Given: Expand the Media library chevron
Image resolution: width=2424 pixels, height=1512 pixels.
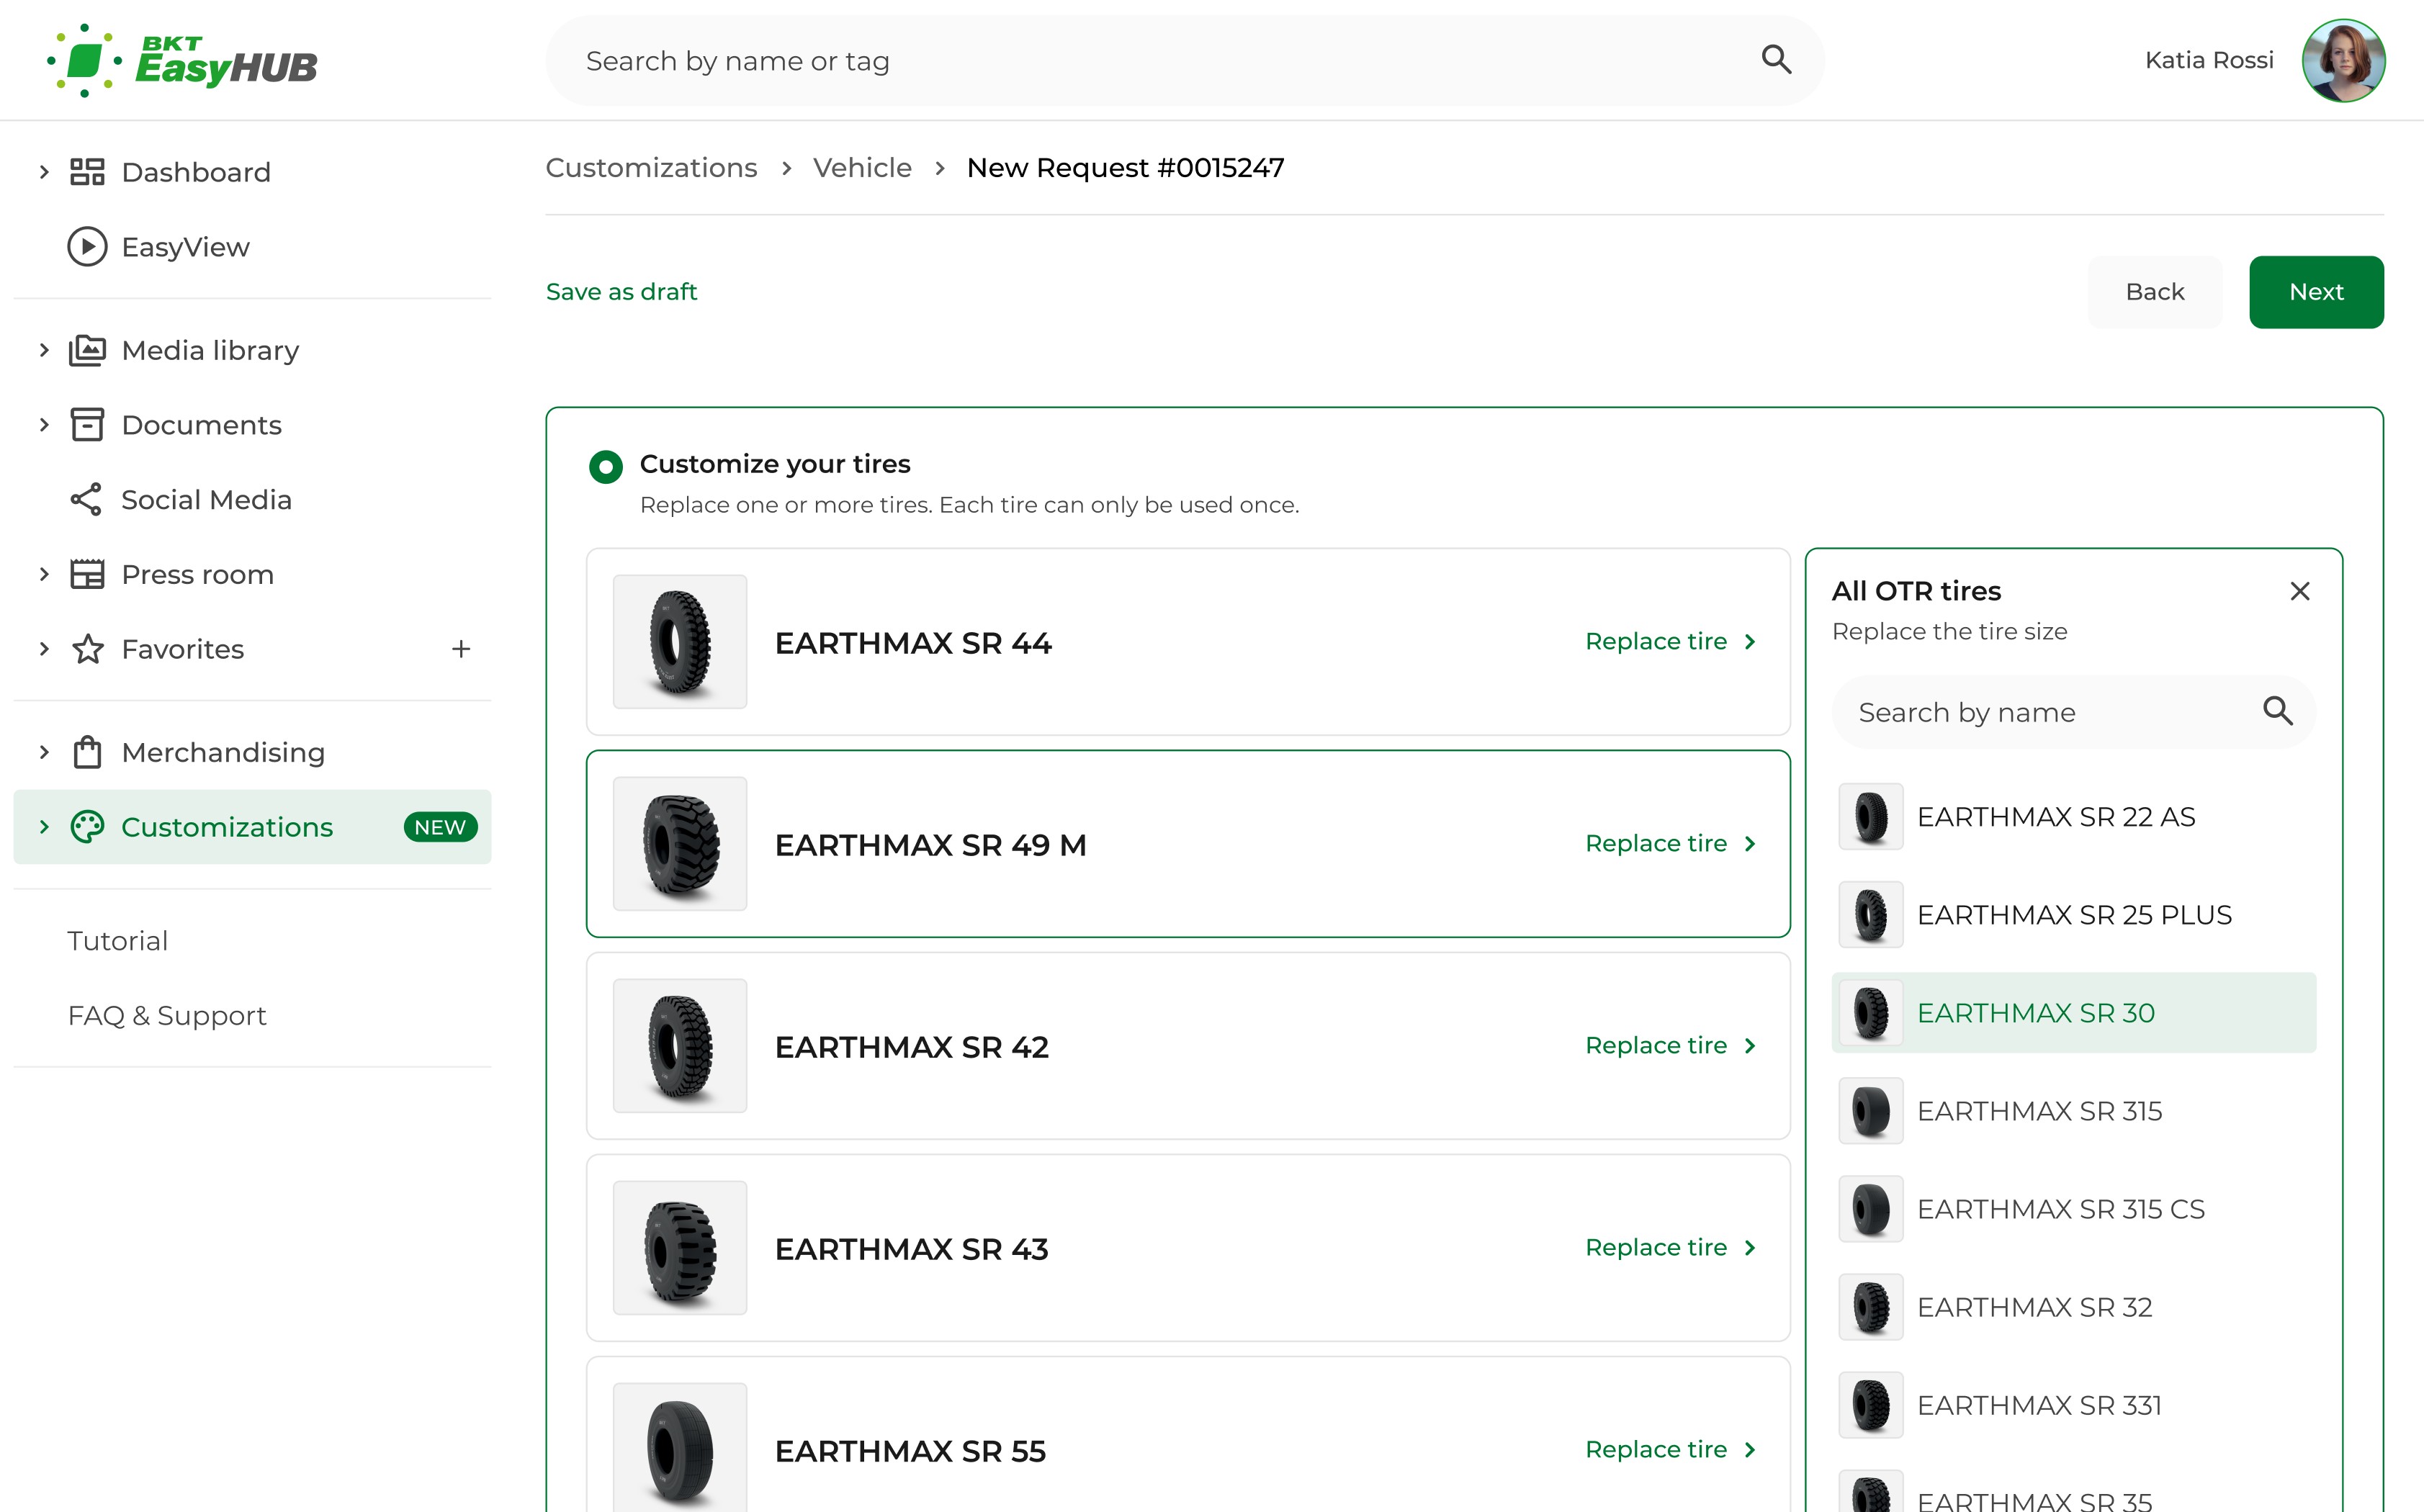Looking at the screenshot, I should point(44,350).
